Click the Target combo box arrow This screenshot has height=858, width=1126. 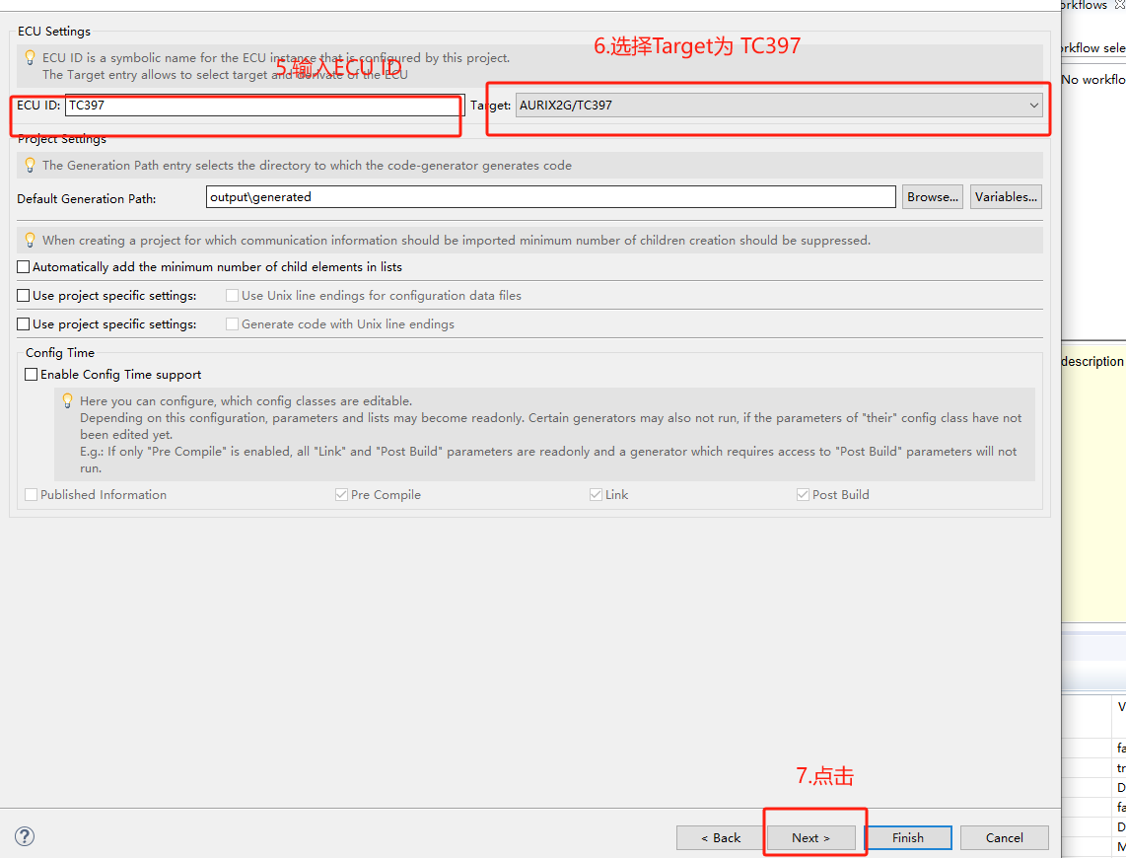(x=1033, y=106)
